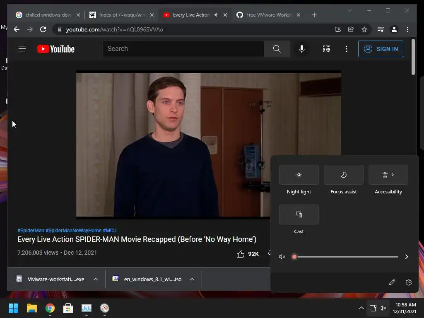
Task: Go back in Chrome
Action: (x=17, y=29)
